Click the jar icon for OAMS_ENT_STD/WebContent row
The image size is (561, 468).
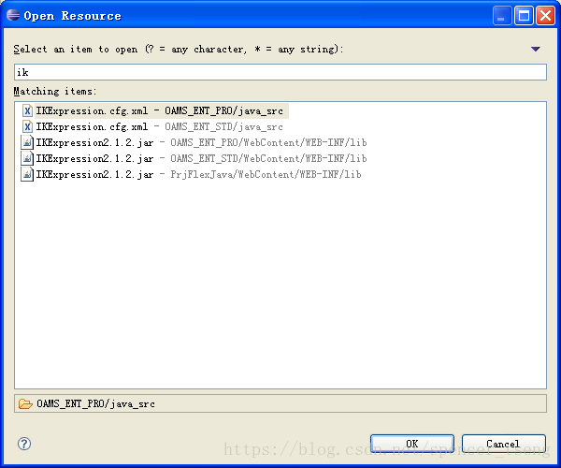(27, 158)
